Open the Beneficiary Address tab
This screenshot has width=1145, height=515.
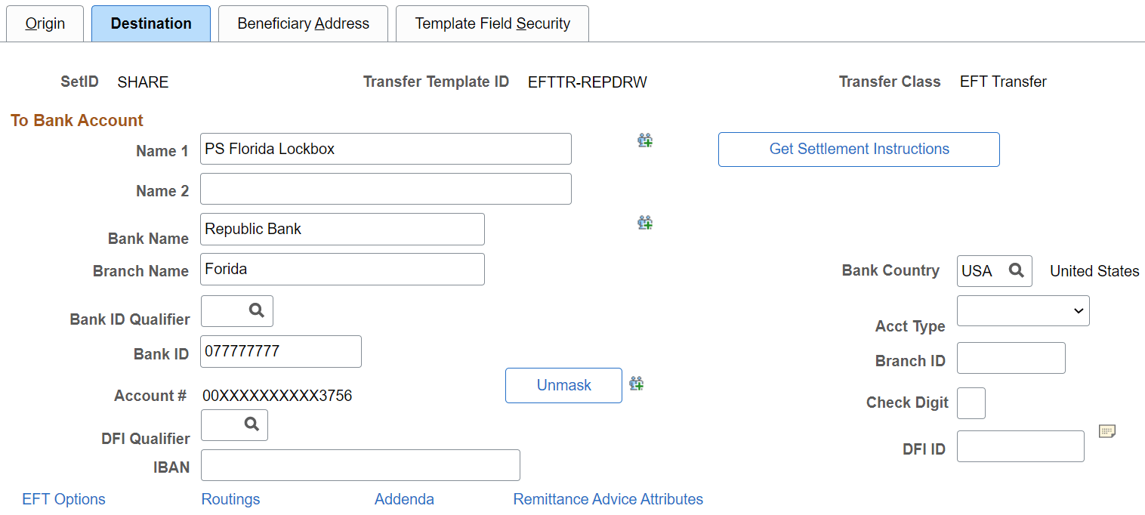pos(302,23)
